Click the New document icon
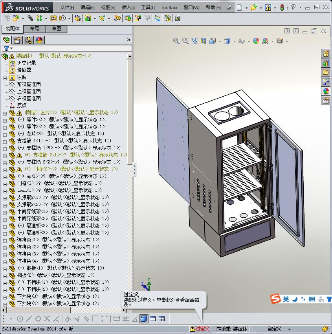Image resolution: width=332 pixels, height=334 pixels. click(240, 7)
